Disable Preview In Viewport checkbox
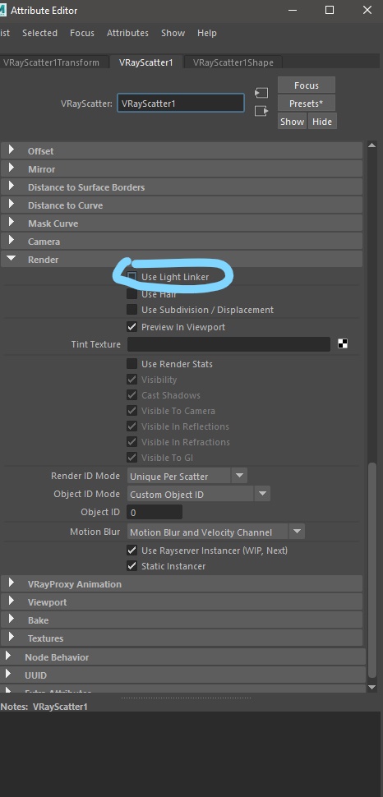Screen dimensions: 383x797 tap(132, 327)
